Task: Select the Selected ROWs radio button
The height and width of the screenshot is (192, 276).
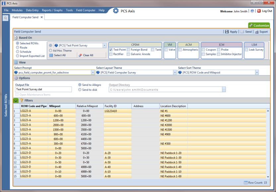Action: 18,43
